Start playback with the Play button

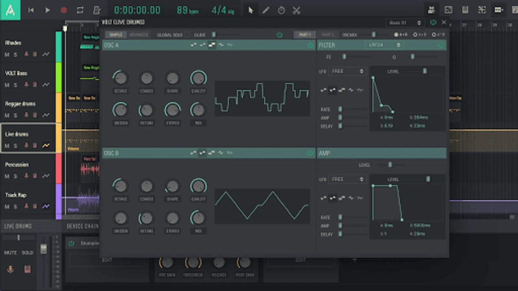point(48,10)
